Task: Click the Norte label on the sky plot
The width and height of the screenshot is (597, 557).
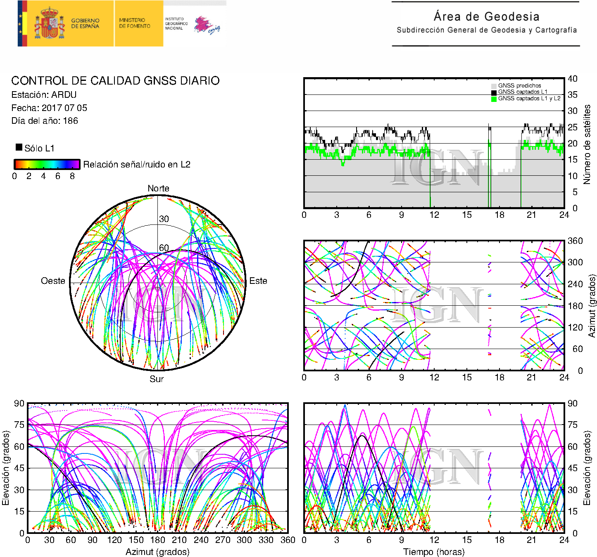Action: tap(158, 188)
